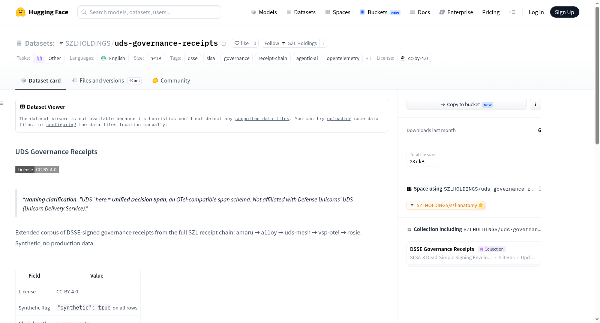Click the Synthetic flag table cell

[34, 308]
